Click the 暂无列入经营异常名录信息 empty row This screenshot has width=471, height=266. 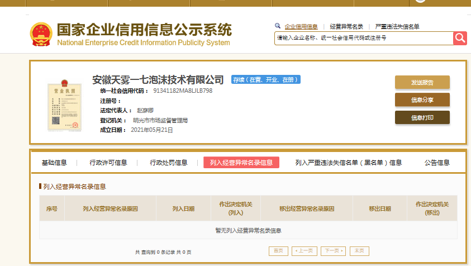point(248,231)
